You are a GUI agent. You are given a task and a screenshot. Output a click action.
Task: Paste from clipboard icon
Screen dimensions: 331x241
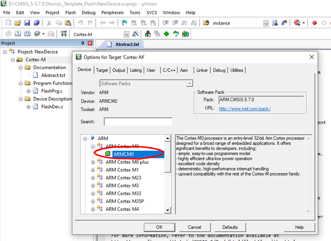pos(68,23)
